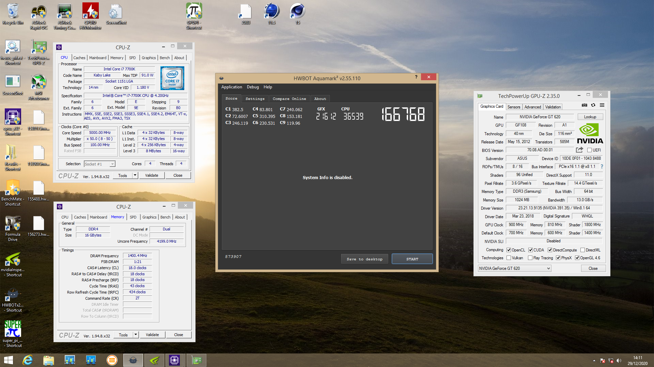The width and height of the screenshot is (654, 367).
Task: Click GPU-Z refresh icon
Action: click(593, 105)
